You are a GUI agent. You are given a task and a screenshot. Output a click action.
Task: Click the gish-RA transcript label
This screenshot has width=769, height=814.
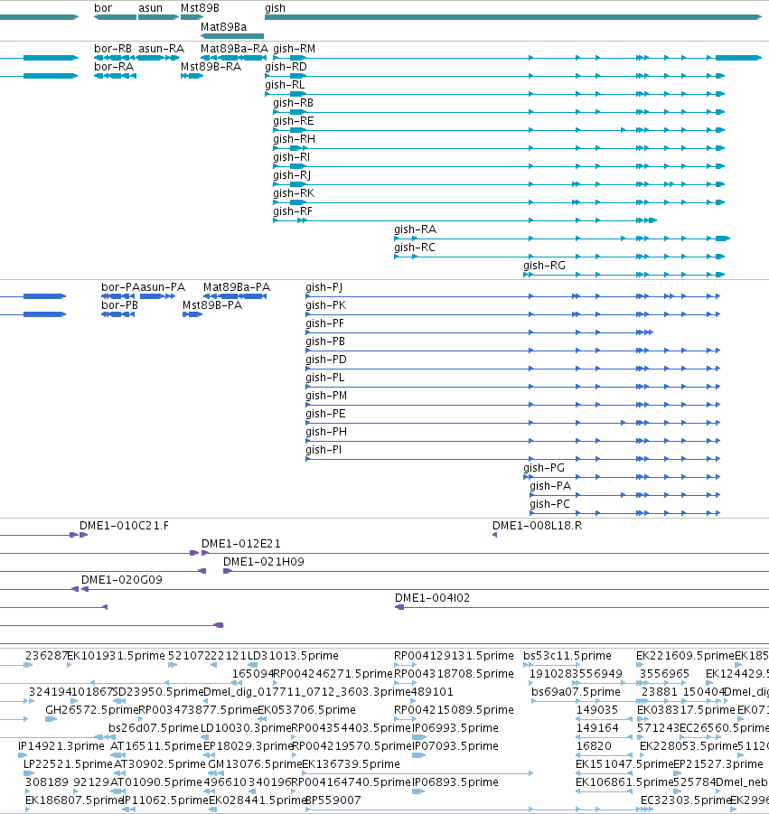(x=415, y=229)
